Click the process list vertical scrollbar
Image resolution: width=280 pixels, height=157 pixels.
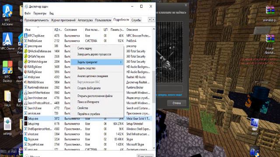(154, 87)
